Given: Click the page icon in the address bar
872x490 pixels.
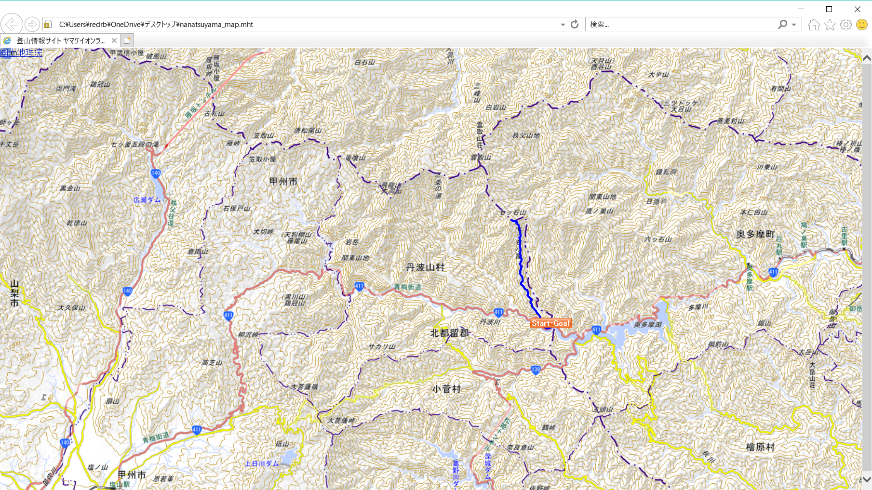Looking at the screenshot, I should (48, 25).
